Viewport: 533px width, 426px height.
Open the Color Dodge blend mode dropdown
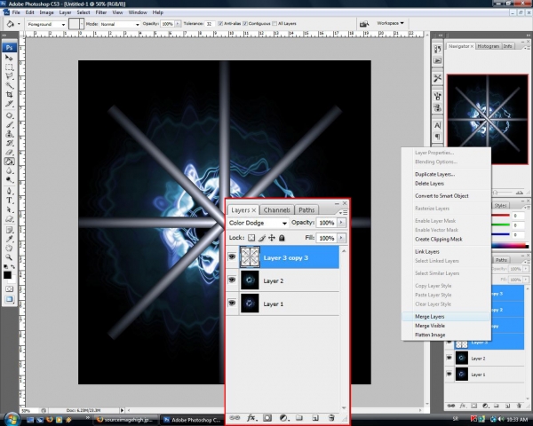click(258, 223)
